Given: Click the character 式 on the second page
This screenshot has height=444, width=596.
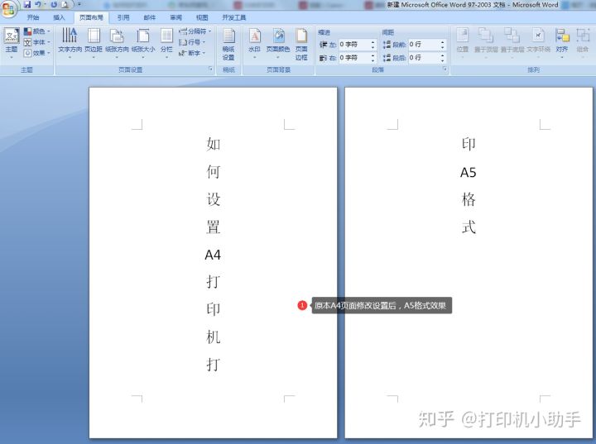Looking at the screenshot, I should (469, 227).
